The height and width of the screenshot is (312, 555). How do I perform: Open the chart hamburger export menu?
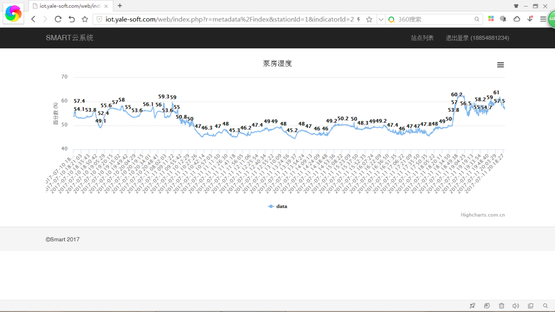point(500,65)
